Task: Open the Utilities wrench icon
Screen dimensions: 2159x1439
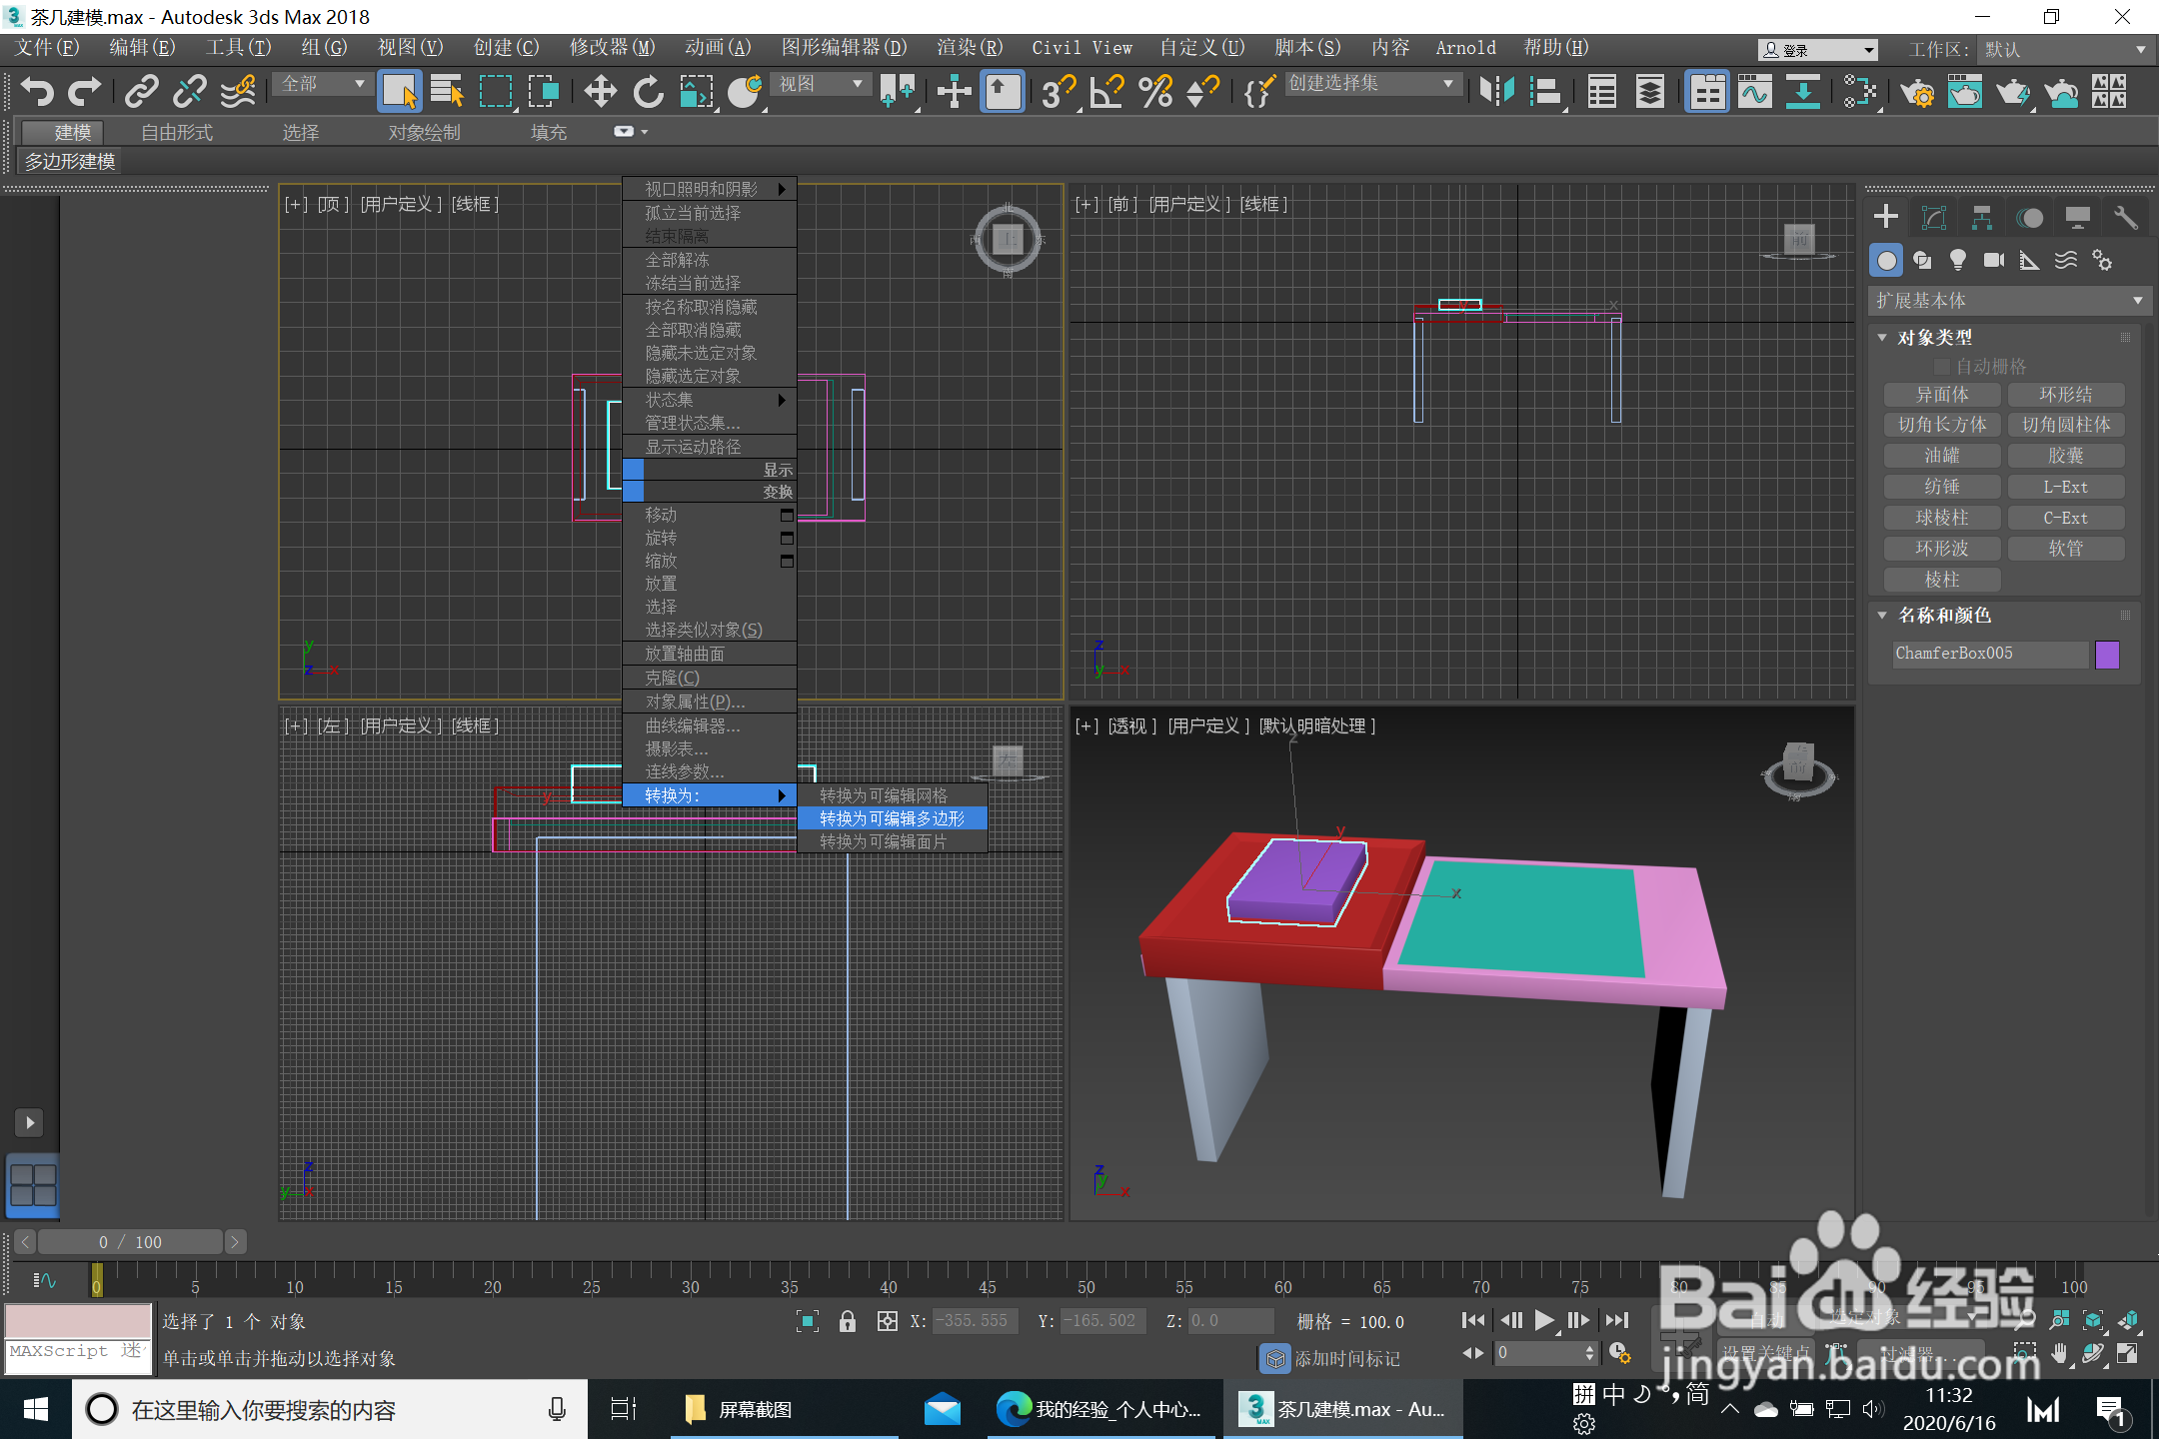Action: tap(2126, 217)
